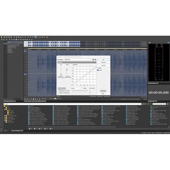Click the button below Abbrechen in dialog

(x=103, y=65)
